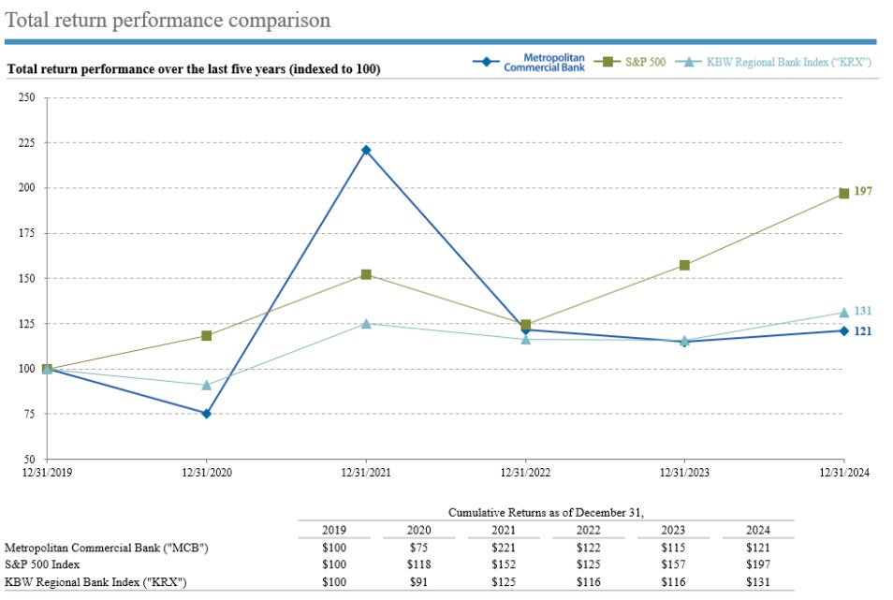Click the y-axis label 225
The height and width of the screenshot is (600, 893).
(27, 143)
